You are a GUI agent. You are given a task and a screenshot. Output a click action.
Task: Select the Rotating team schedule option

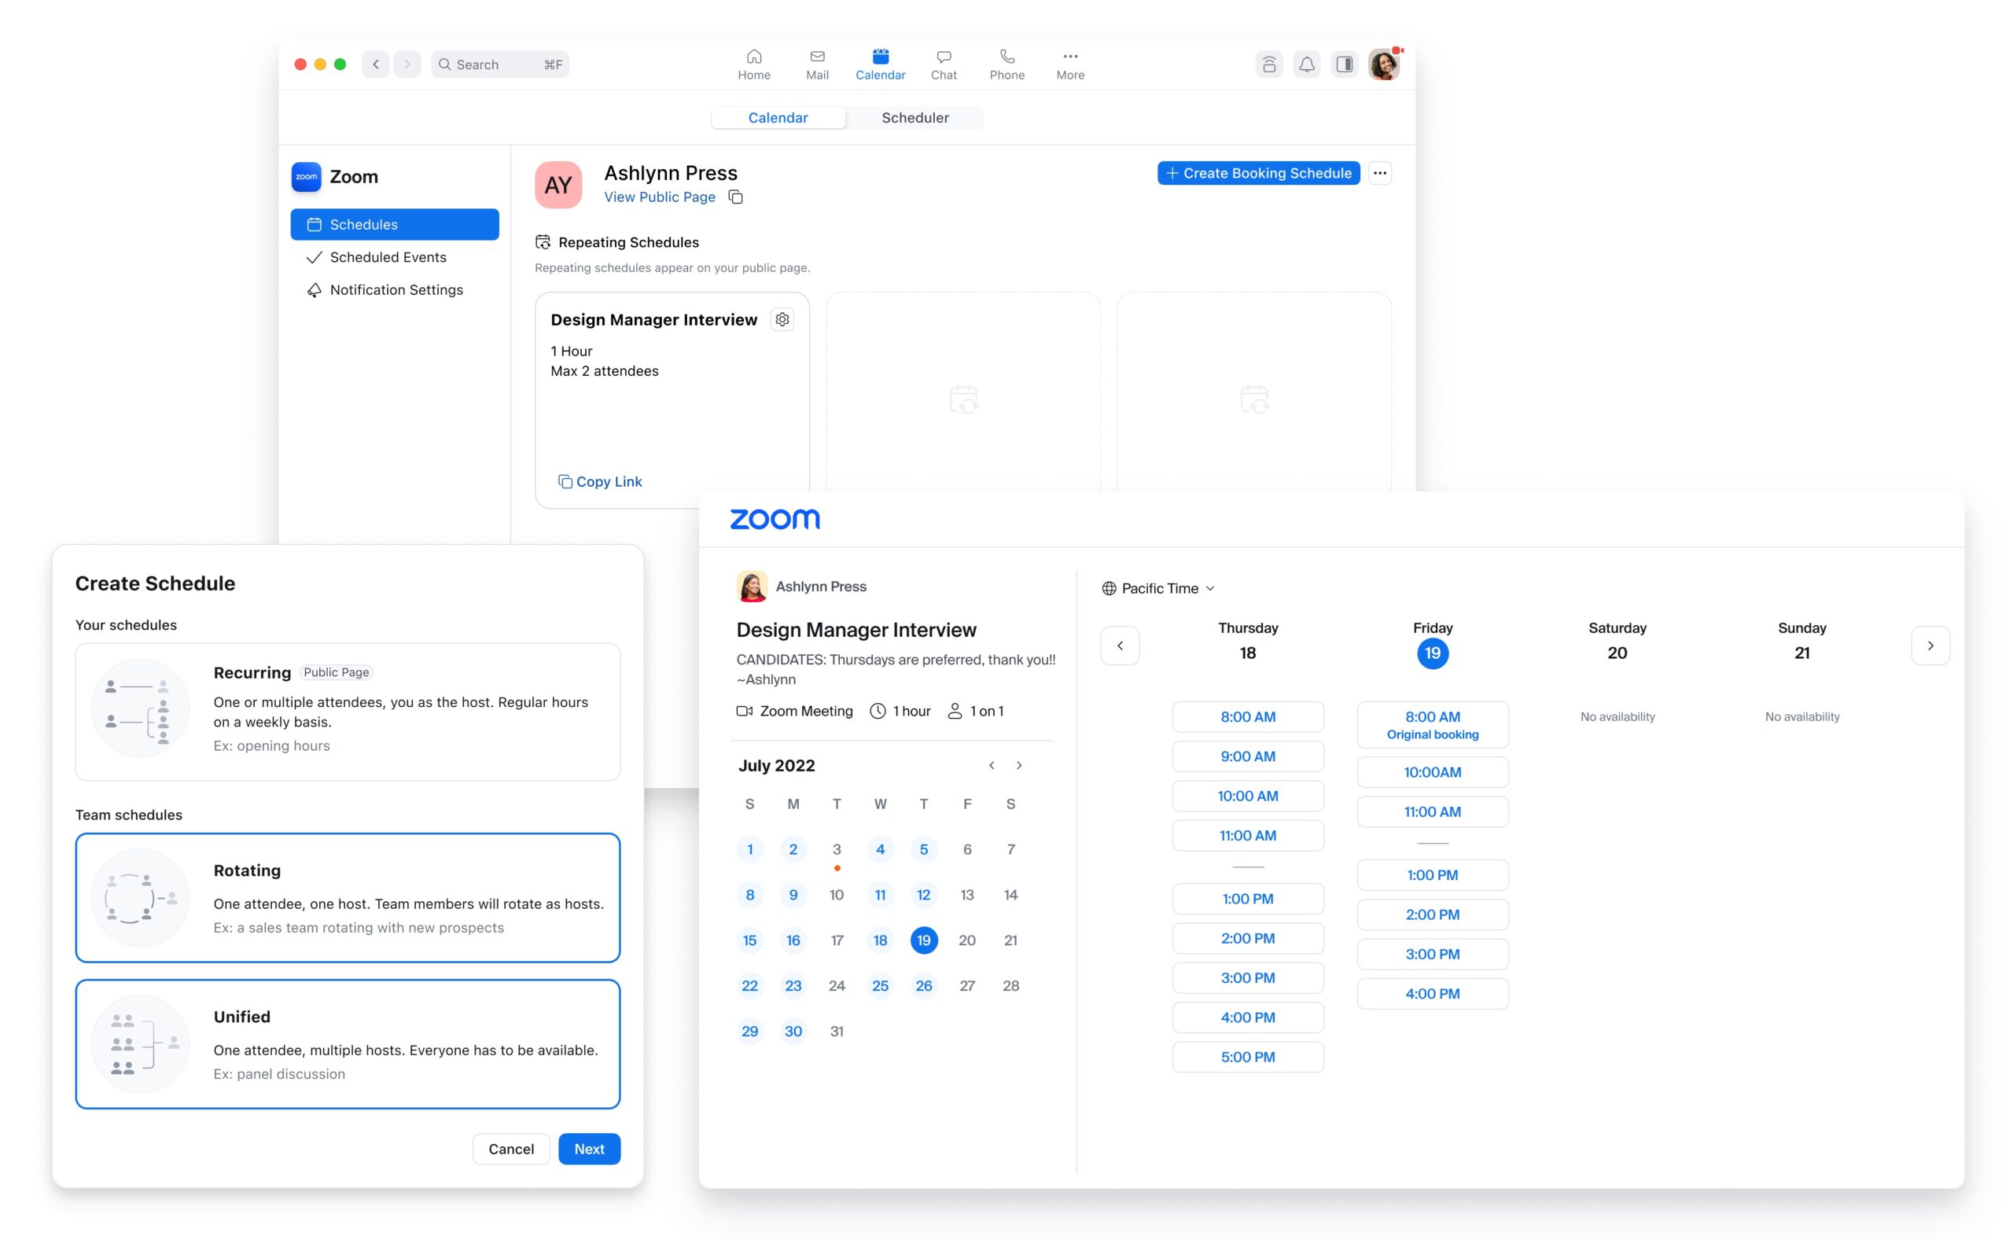pyautogui.click(x=348, y=897)
